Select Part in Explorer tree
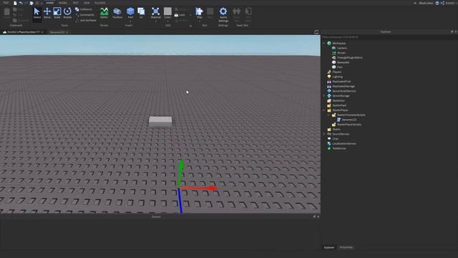Screen dimensions: 458x258 [x=339, y=67]
